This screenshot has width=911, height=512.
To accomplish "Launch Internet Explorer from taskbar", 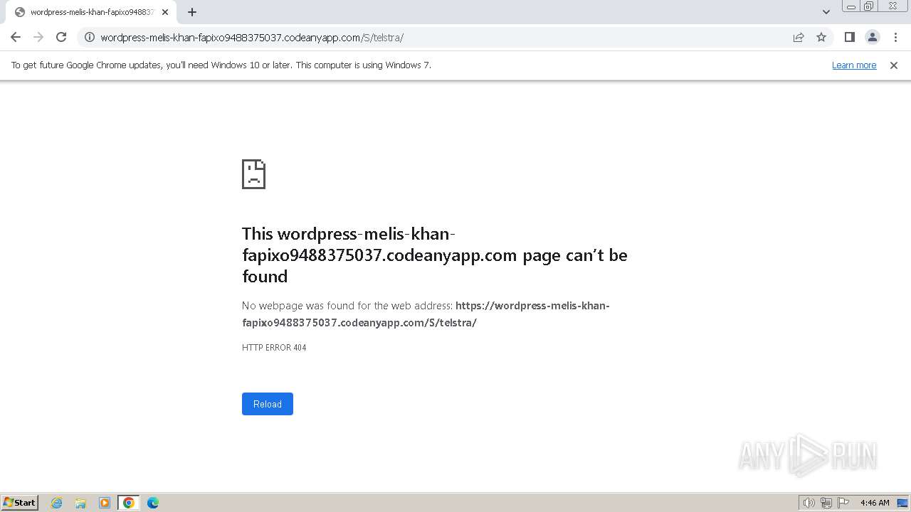I will click(x=57, y=503).
